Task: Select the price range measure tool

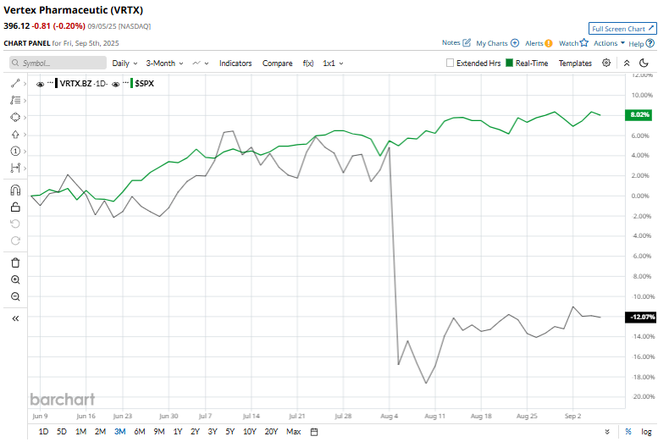Action: (x=15, y=168)
